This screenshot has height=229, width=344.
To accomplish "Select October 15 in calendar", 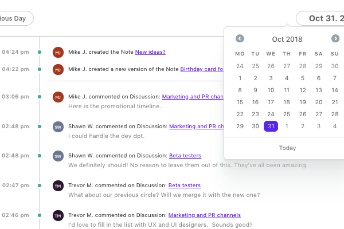I will coord(240,102).
